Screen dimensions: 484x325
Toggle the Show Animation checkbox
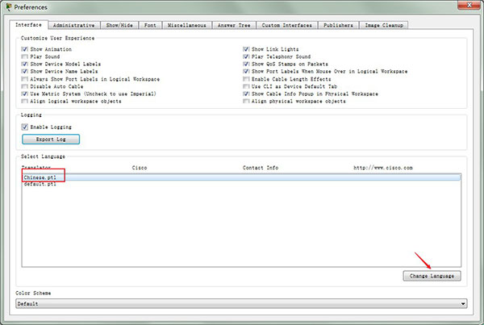tap(25, 49)
